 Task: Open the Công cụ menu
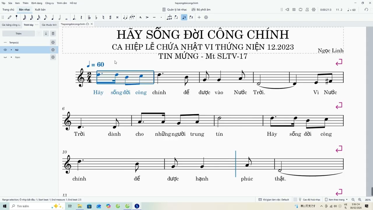tap(50, 3)
